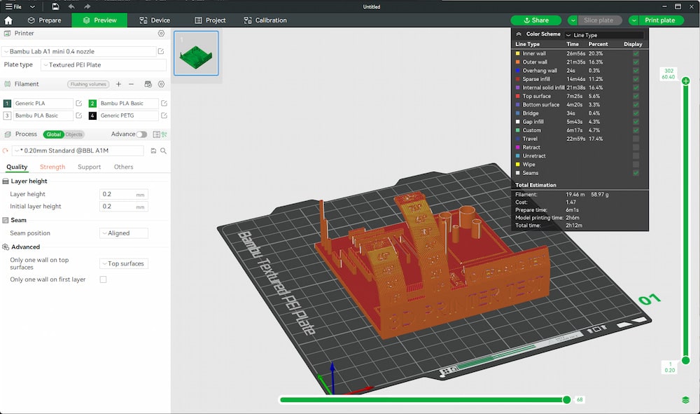Open the home screen icon
The image size is (700, 414).
(x=8, y=20)
